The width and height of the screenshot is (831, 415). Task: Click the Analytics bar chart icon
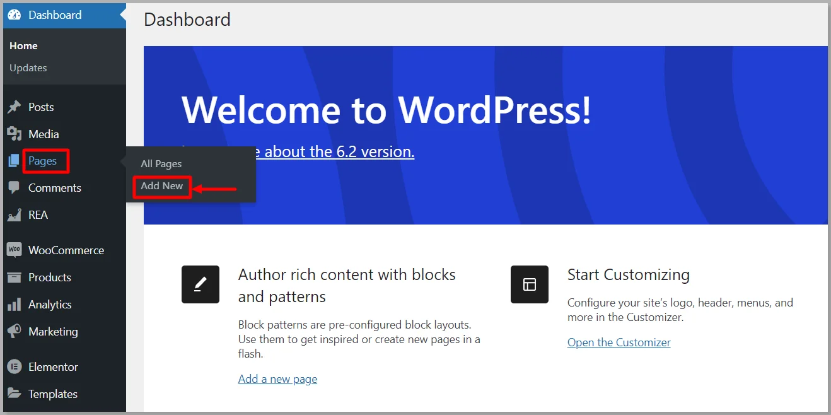[15, 305]
